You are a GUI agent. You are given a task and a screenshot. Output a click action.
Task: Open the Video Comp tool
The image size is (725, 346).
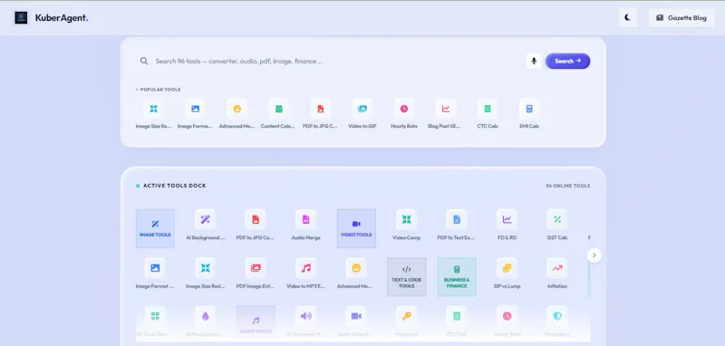[406, 226]
